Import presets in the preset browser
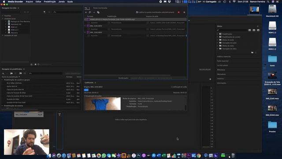Viewport: 282px width, 159px height. point(20,73)
